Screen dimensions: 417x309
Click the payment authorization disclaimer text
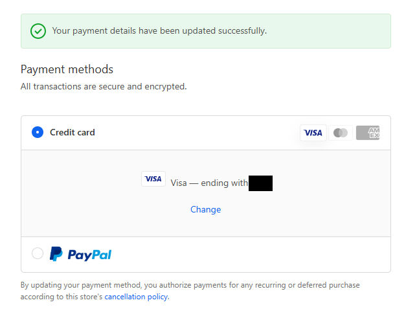[x=190, y=285]
